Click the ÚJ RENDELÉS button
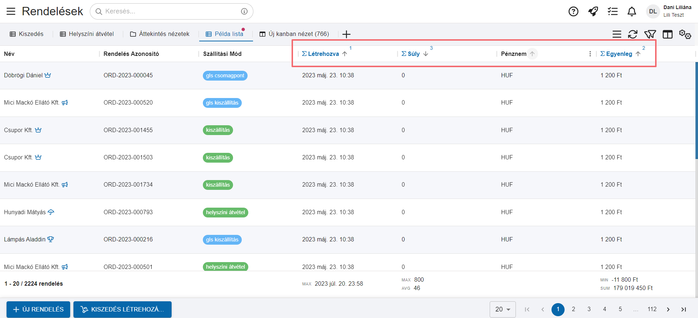 tap(38, 309)
